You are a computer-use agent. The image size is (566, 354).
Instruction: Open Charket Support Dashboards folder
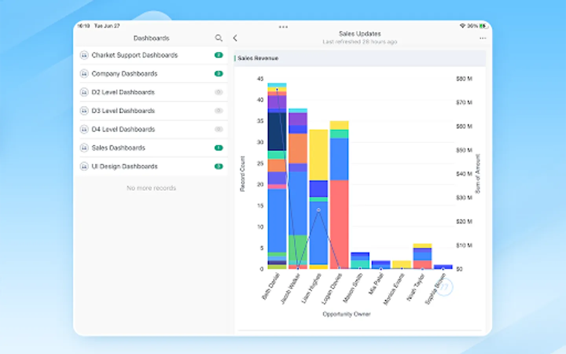click(153, 55)
